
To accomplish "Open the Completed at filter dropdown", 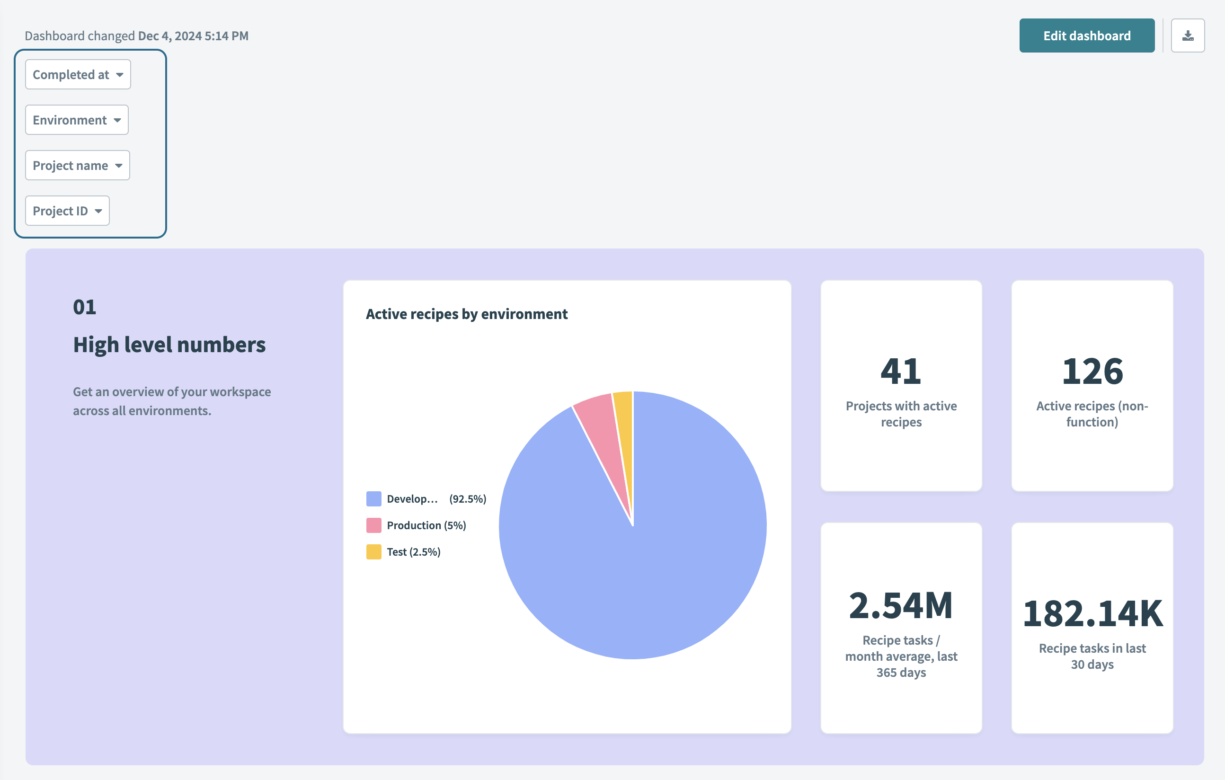I will pos(77,74).
